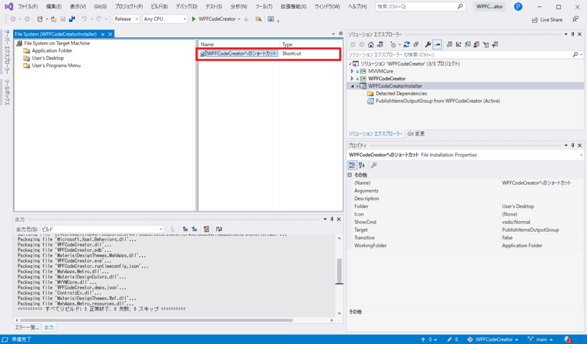Open the Git(G) menu
This screenshot has width=587, height=344.
(100, 6)
